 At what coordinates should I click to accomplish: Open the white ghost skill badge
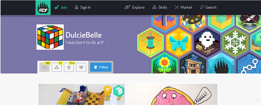207,43
